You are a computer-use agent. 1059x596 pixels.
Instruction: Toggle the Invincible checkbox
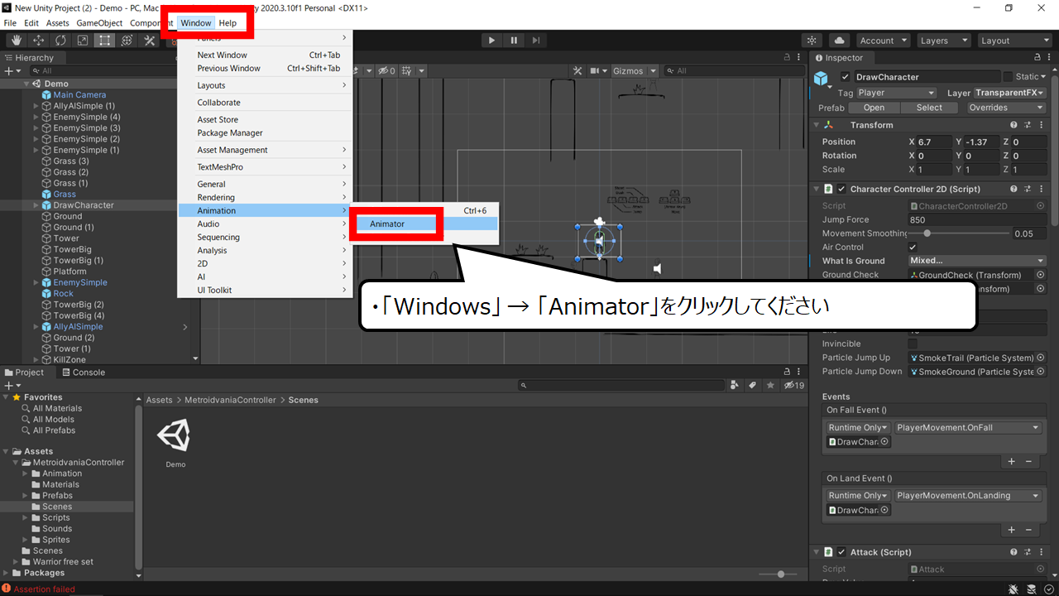pyautogui.click(x=913, y=344)
